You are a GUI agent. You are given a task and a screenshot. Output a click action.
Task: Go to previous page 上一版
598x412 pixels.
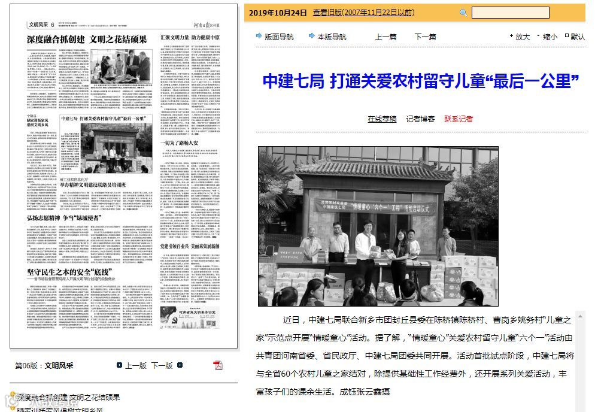pos(136,365)
